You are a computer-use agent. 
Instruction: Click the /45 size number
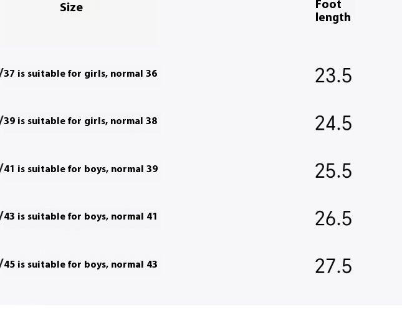coord(7,264)
